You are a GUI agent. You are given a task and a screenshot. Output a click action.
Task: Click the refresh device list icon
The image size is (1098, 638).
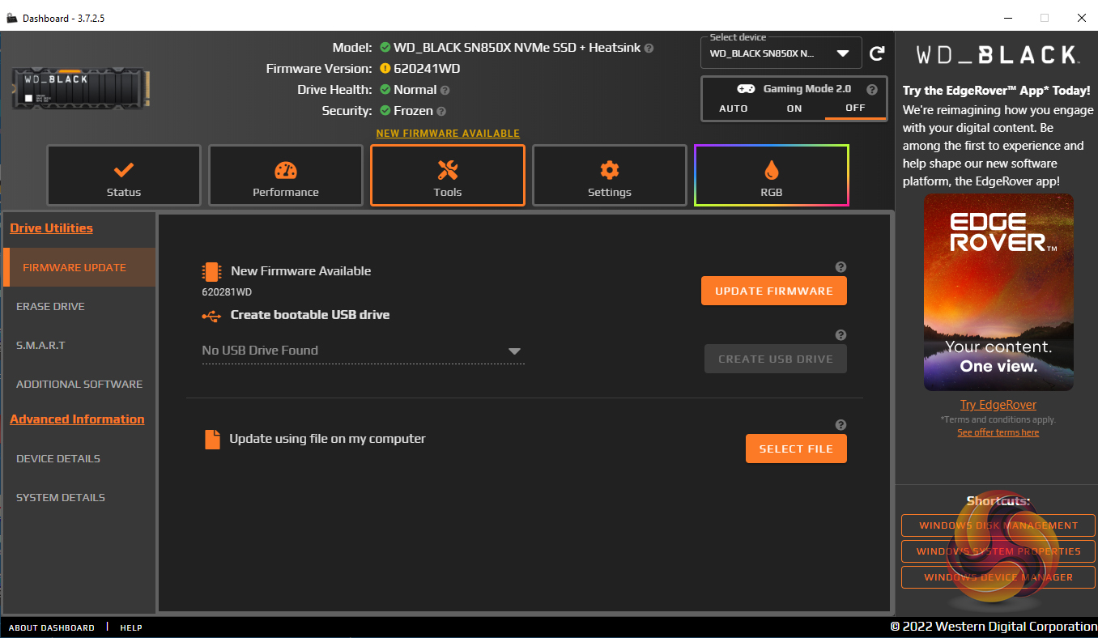coord(877,53)
